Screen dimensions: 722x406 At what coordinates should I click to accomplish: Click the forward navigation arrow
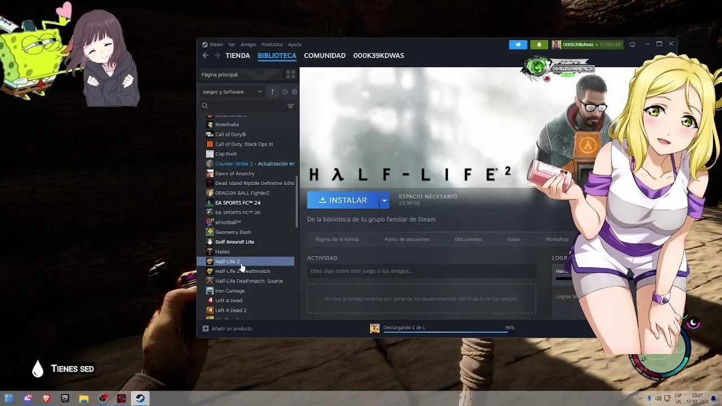point(217,55)
